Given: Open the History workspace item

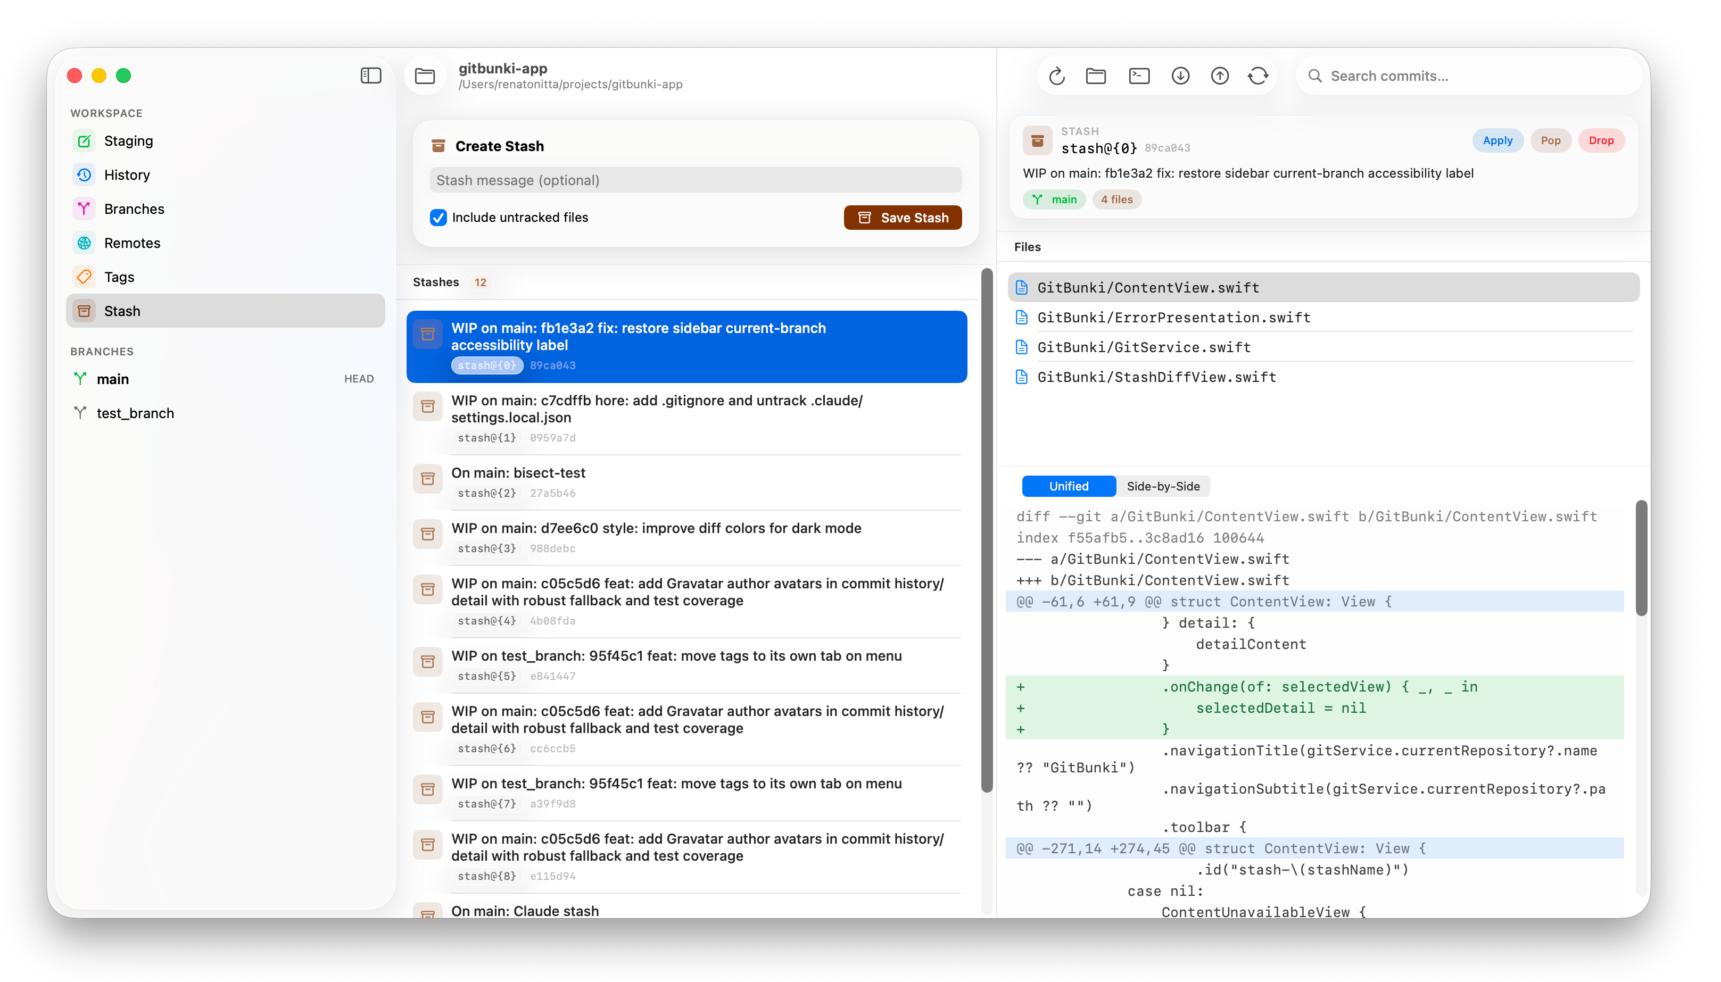Looking at the screenshot, I should pyautogui.click(x=225, y=174).
